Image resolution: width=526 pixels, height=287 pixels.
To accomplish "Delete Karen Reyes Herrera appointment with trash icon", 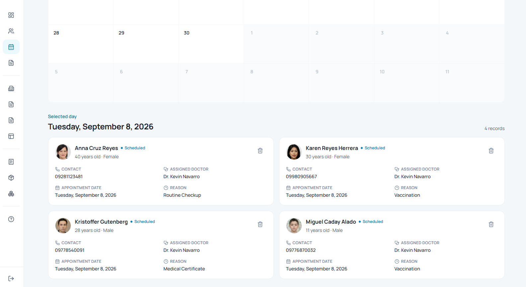I will click(491, 151).
